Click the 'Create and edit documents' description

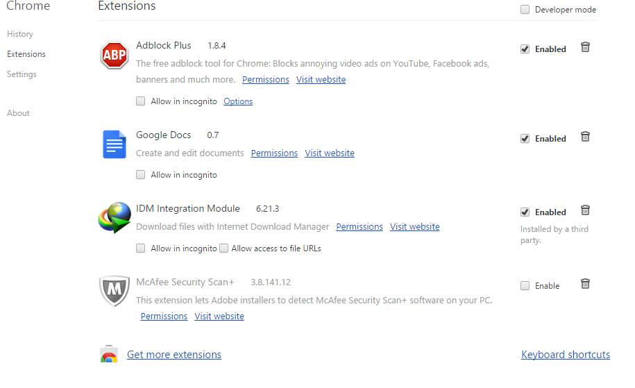190,153
